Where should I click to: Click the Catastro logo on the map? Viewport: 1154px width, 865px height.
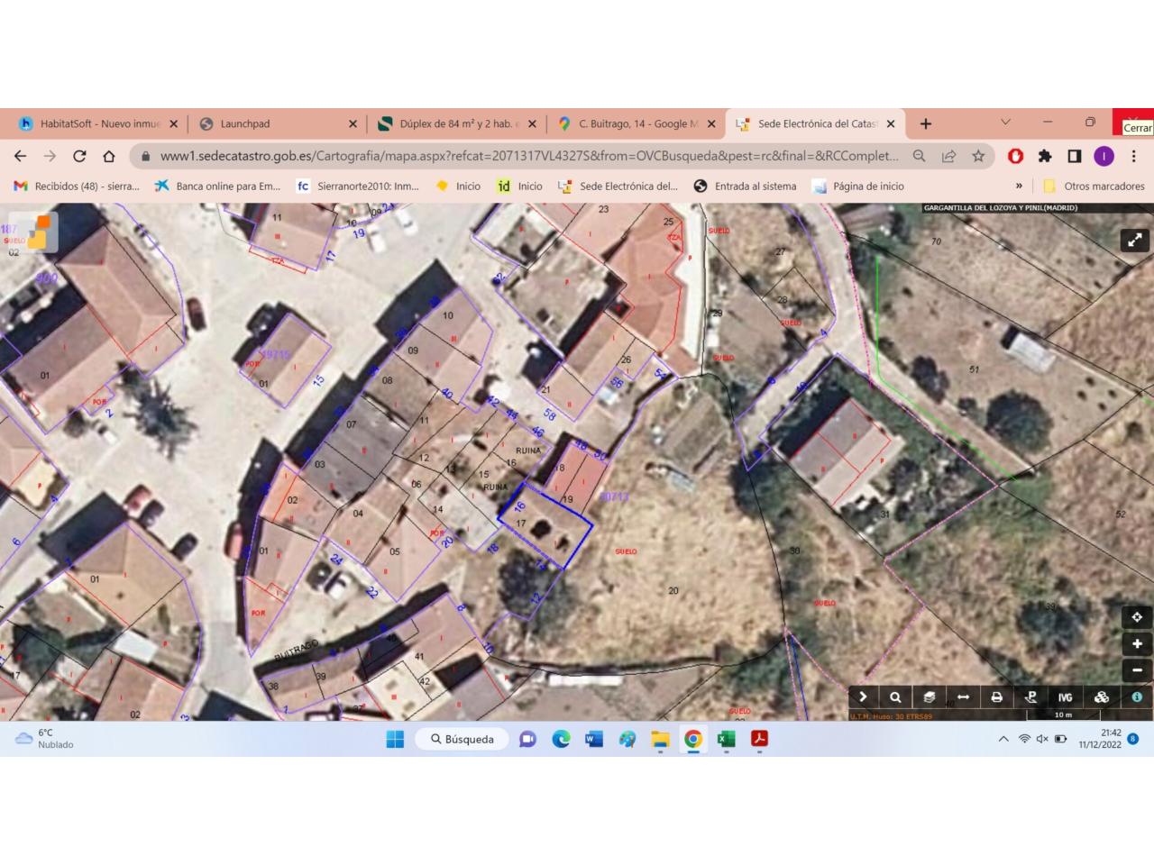point(36,232)
